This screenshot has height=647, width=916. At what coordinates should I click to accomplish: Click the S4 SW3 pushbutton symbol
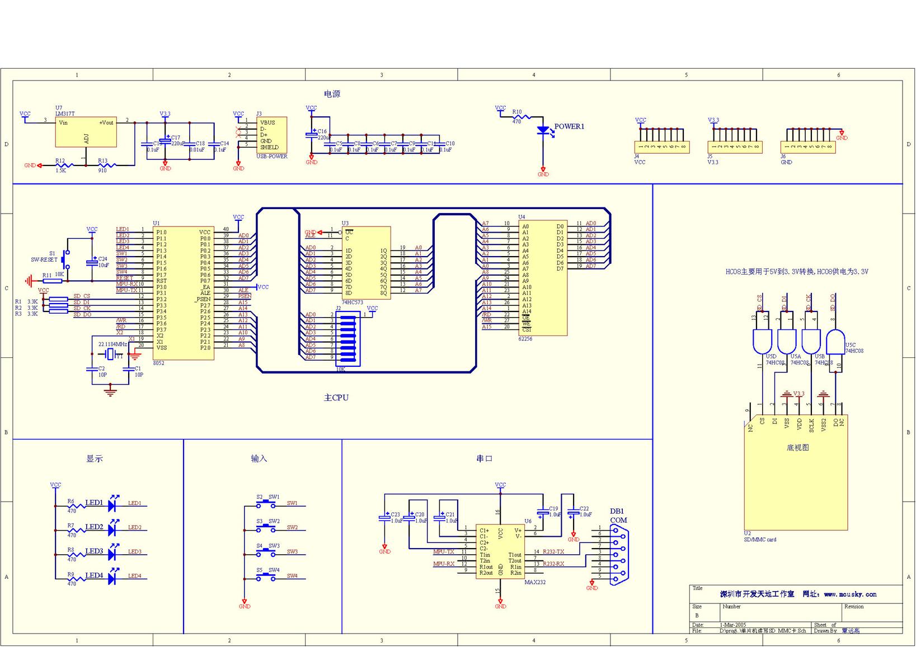(266, 553)
